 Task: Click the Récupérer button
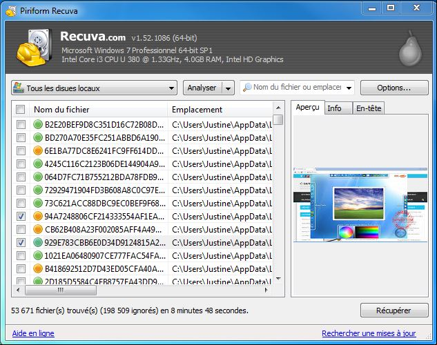394,310
